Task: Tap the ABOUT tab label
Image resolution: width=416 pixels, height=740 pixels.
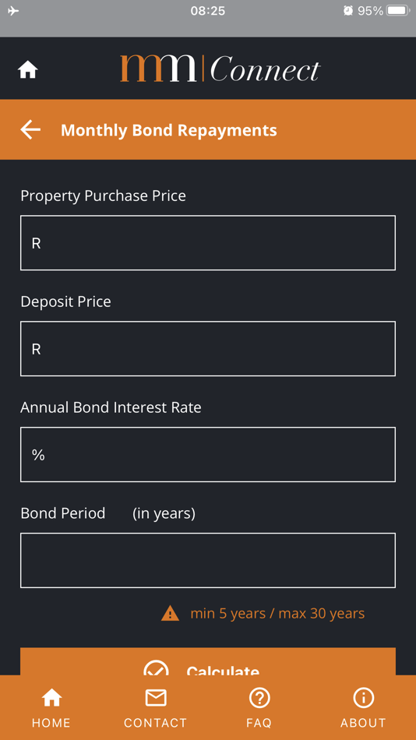Action: pyautogui.click(x=363, y=723)
